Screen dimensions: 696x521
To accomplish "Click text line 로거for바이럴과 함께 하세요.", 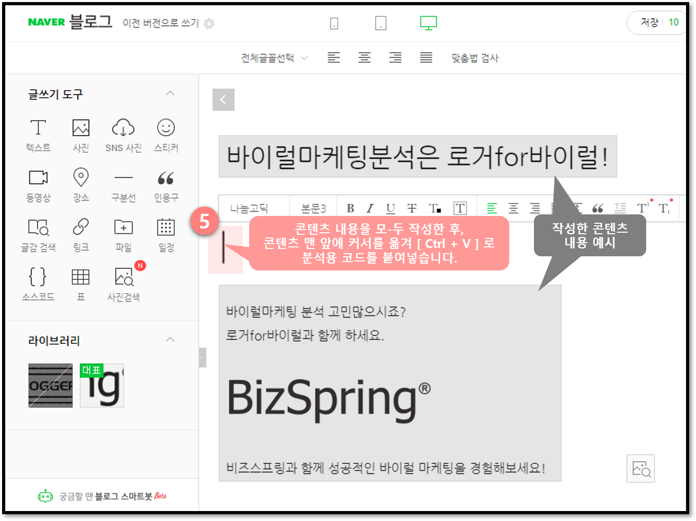I will click(x=305, y=335).
